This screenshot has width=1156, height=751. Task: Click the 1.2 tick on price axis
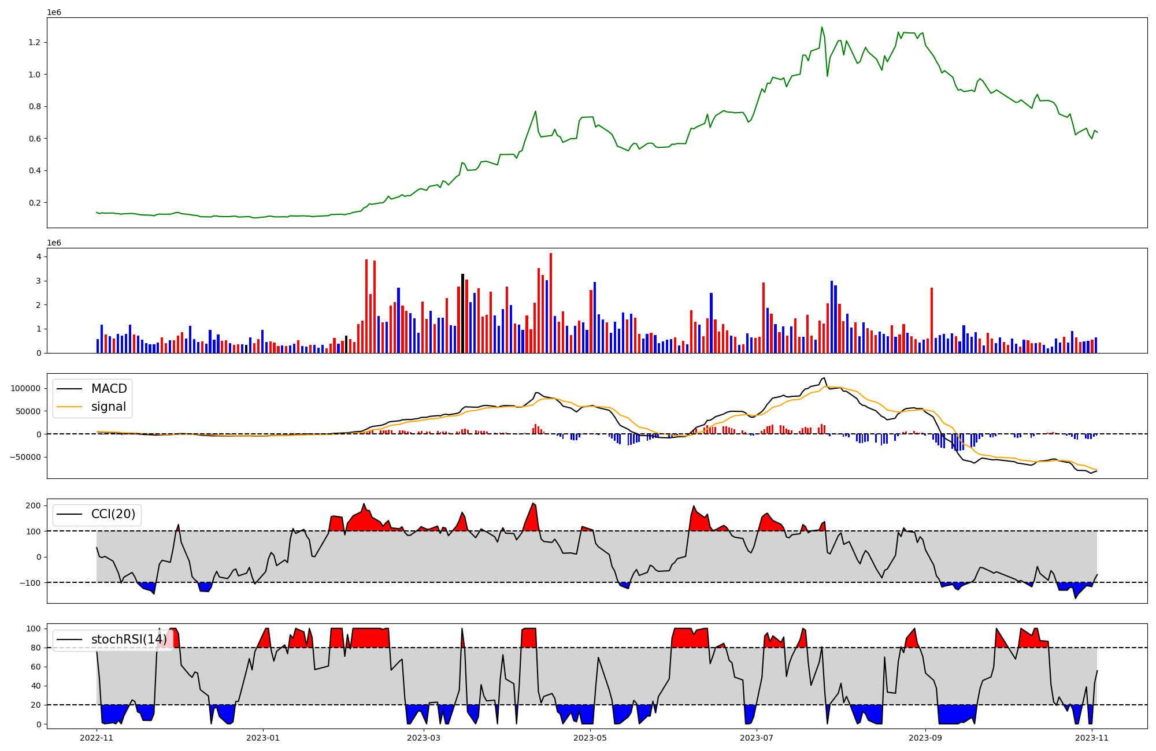point(34,43)
